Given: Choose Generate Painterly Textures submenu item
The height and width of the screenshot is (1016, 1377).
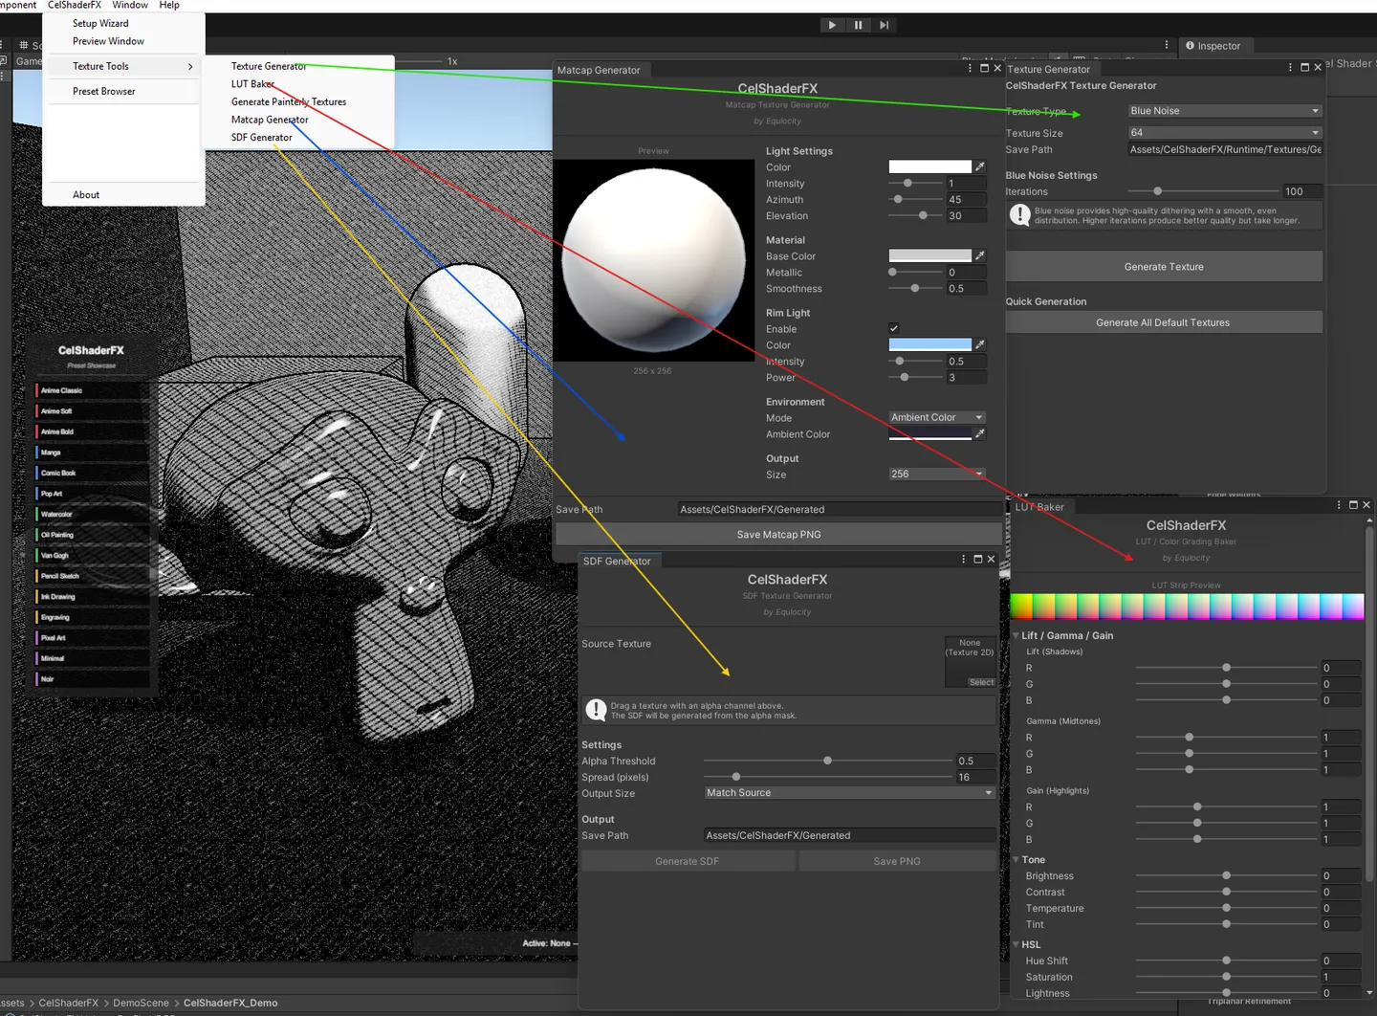Looking at the screenshot, I should coord(289,101).
